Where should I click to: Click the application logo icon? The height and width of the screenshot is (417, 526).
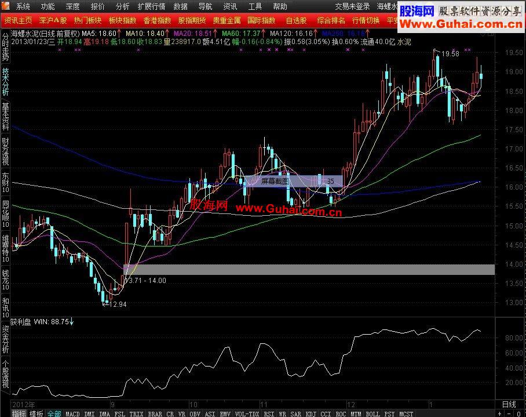tap(5, 6)
